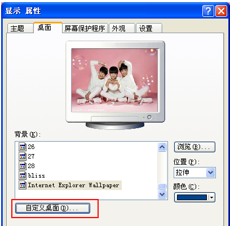Open the 屏幕保护程序 tab

click(x=85, y=29)
